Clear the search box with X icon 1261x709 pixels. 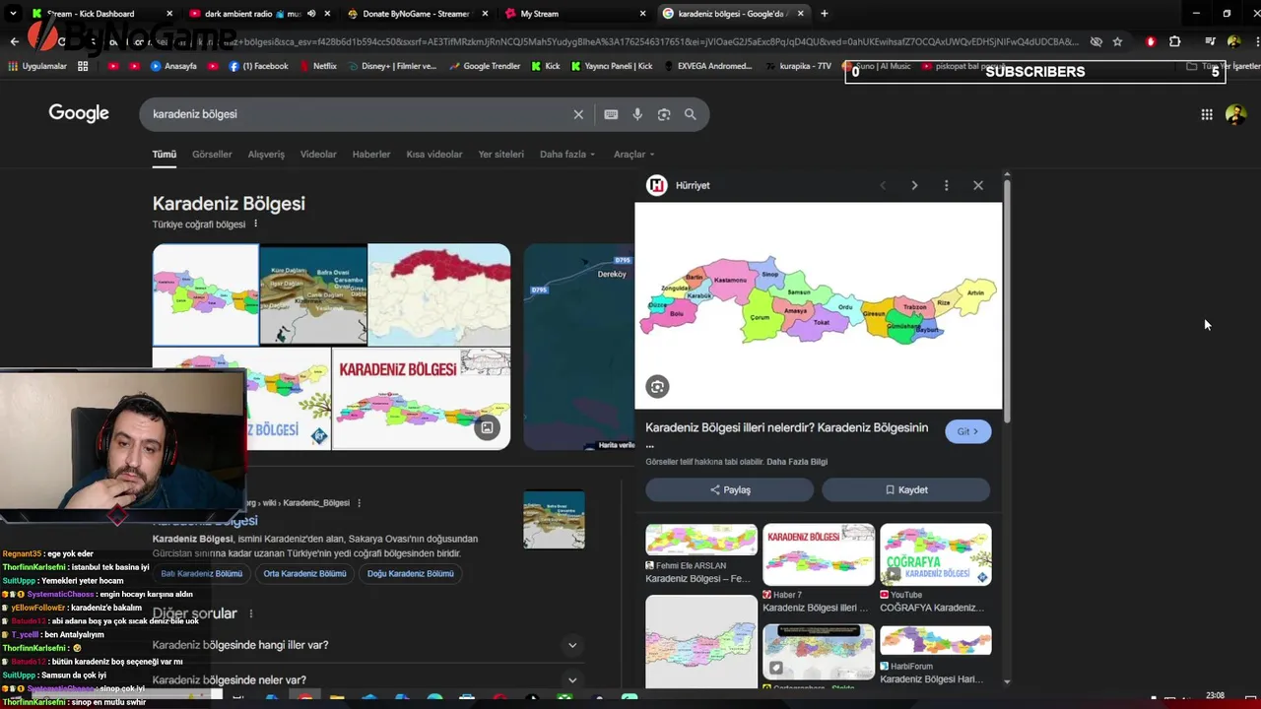(x=578, y=114)
